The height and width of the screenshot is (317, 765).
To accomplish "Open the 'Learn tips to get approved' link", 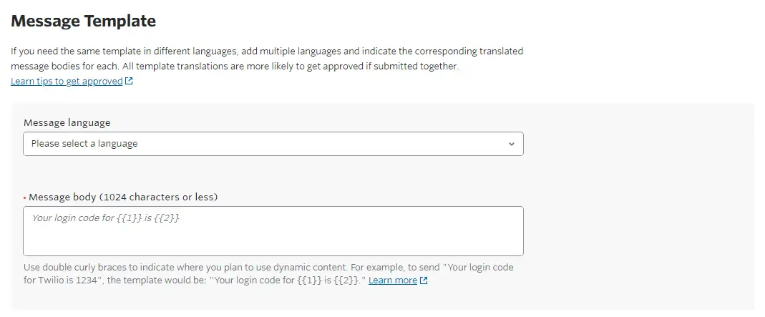I will click(x=67, y=82).
